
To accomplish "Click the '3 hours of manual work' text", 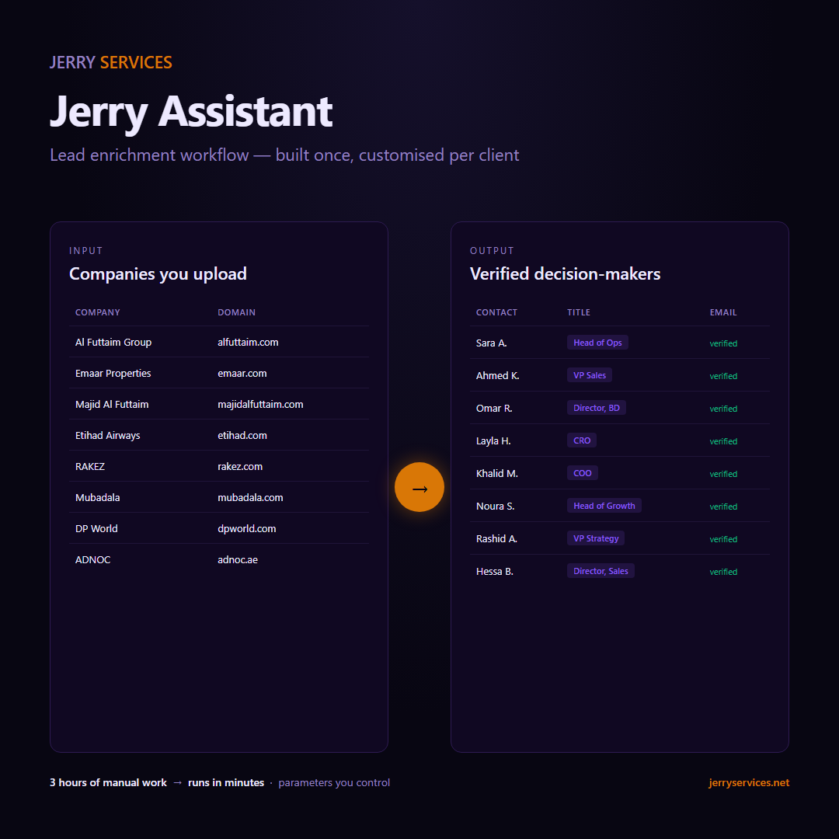I will (x=108, y=782).
